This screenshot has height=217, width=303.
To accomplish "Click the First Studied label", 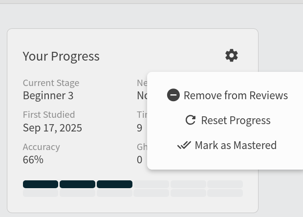I will pos(49,115).
